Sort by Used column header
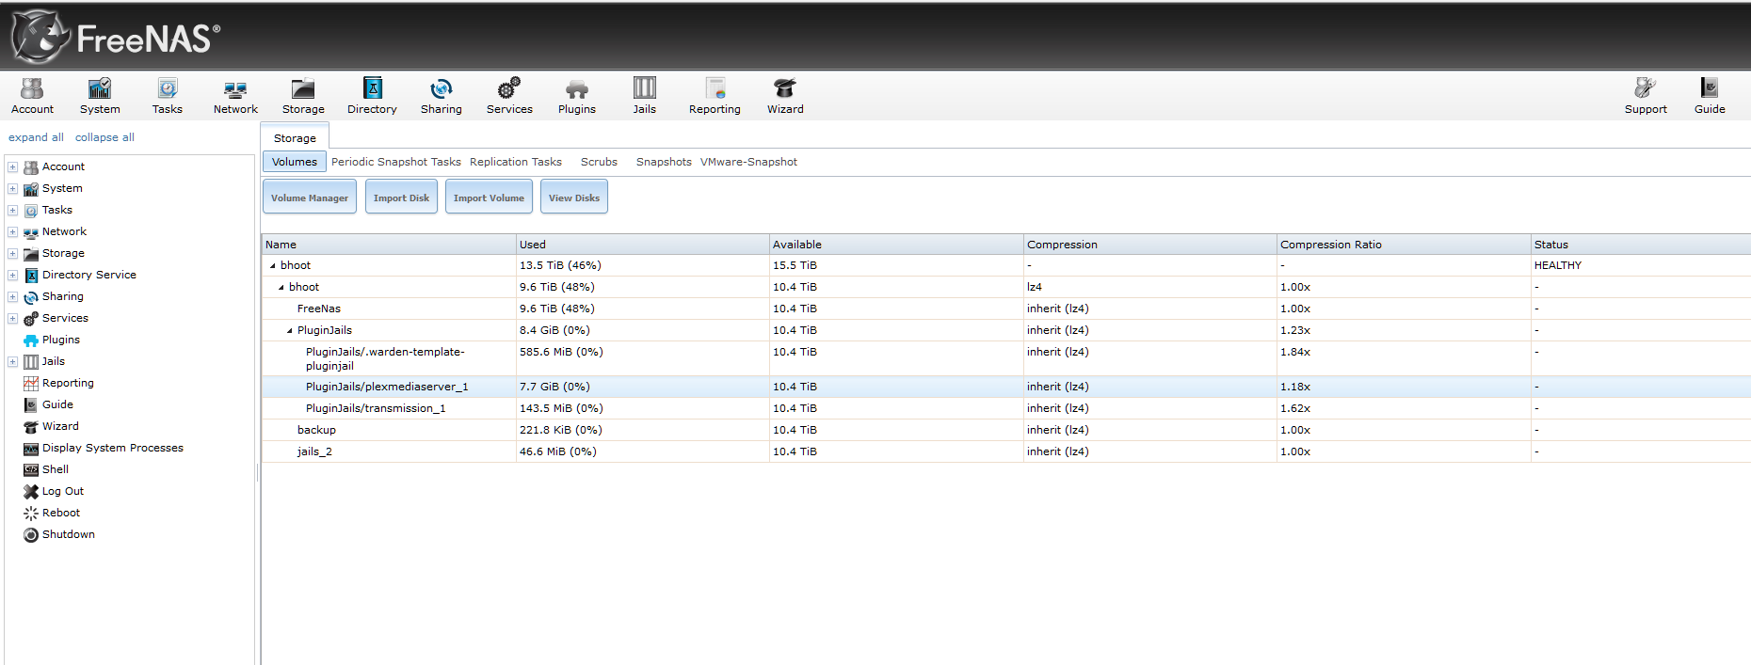The image size is (1751, 665). (x=643, y=245)
